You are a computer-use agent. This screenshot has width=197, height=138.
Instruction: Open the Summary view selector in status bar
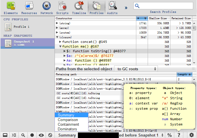tap(67, 135)
